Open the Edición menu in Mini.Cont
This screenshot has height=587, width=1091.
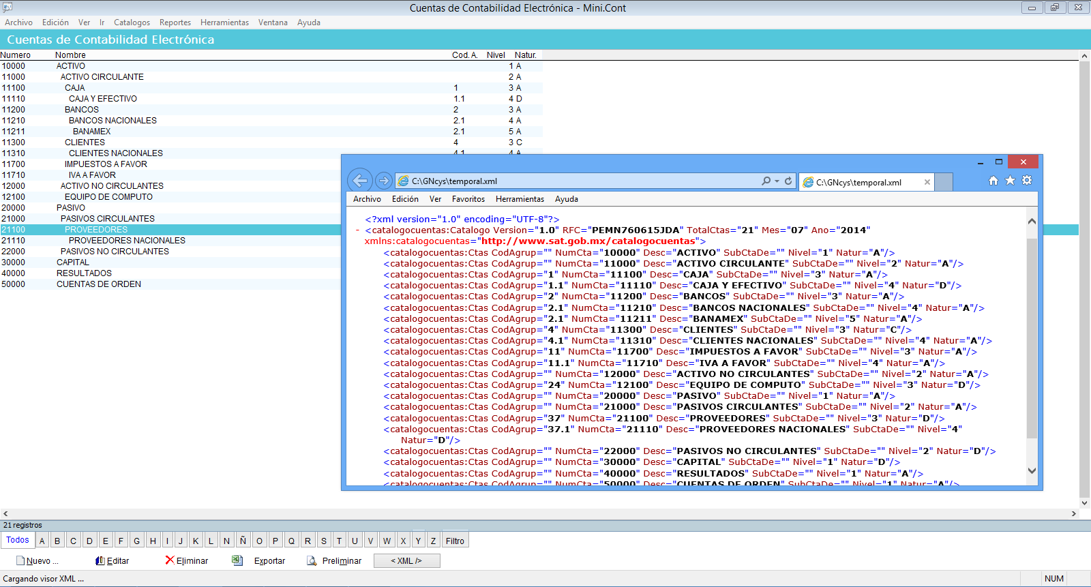pyautogui.click(x=55, y=22)
